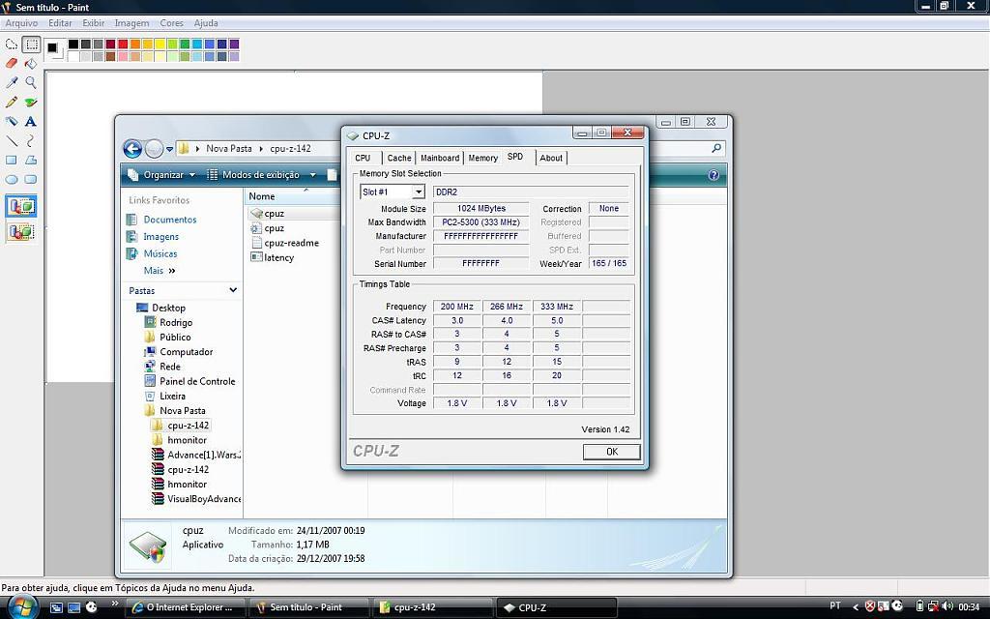Image resolution: width=990 pixels, height=619 pixels.
Task: Switch to the Internet Explorer taskbar button
Action: (x=184, y=607)
